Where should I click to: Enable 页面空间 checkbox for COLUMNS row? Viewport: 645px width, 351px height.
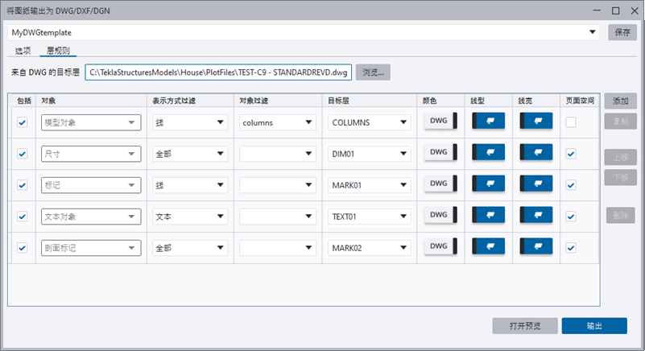tap(570, 122)
